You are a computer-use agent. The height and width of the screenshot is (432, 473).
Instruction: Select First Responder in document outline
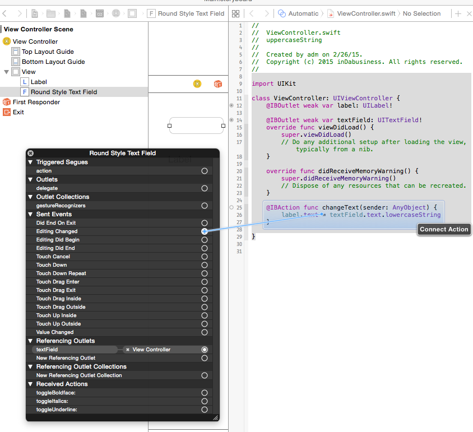point(36,102)
